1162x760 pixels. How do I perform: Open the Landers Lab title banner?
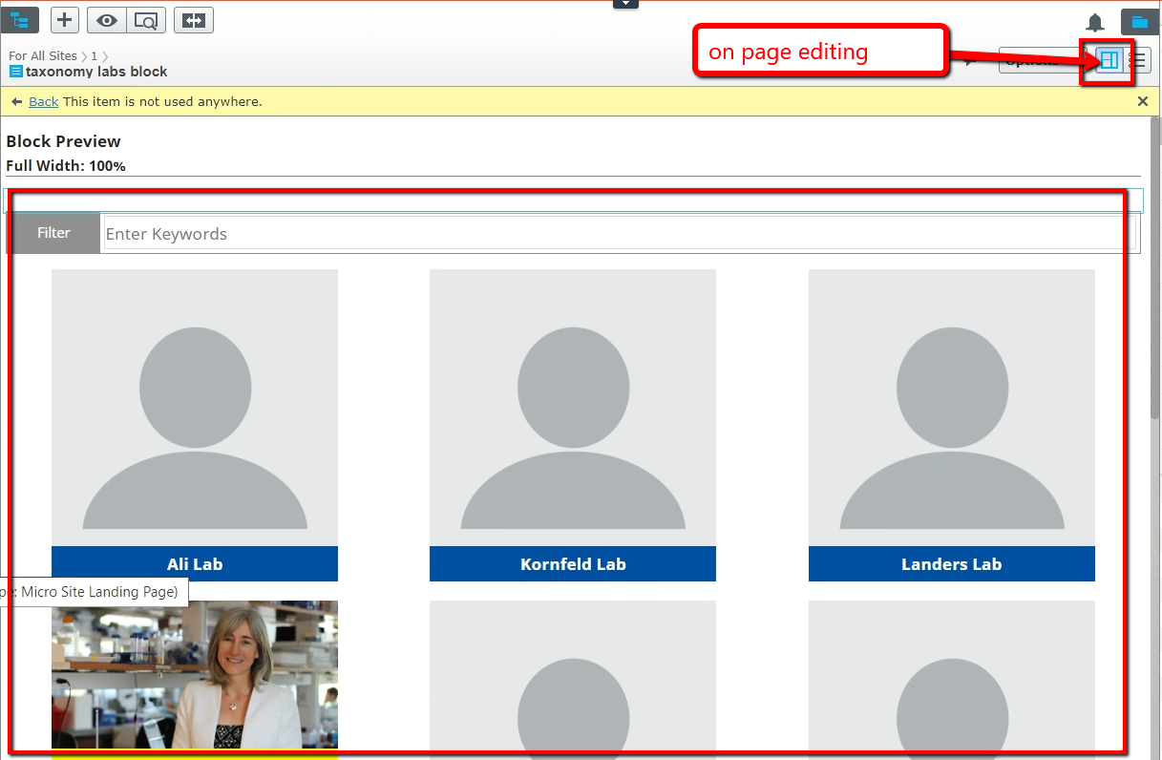[x=951, y=564]
